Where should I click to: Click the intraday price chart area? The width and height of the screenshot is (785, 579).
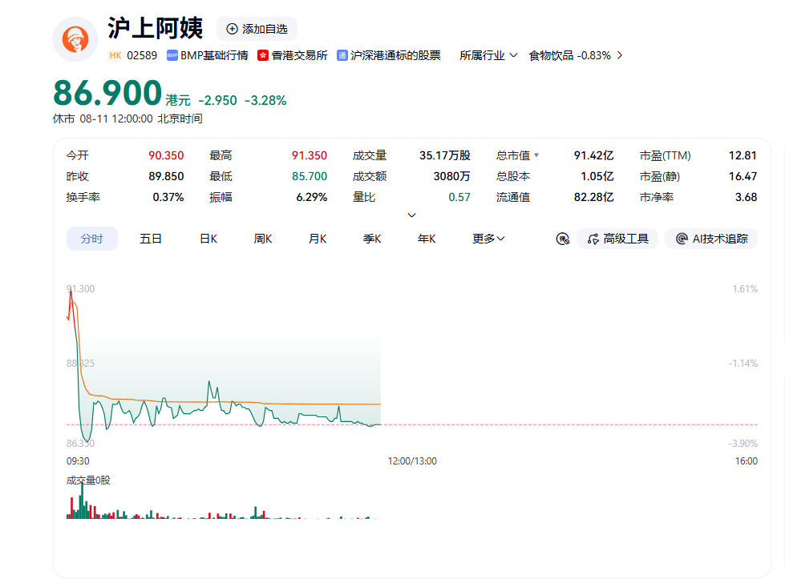tap(412, 366)
